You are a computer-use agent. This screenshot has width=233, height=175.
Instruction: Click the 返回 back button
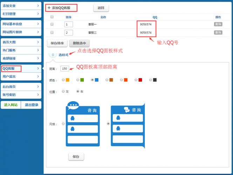101,8
